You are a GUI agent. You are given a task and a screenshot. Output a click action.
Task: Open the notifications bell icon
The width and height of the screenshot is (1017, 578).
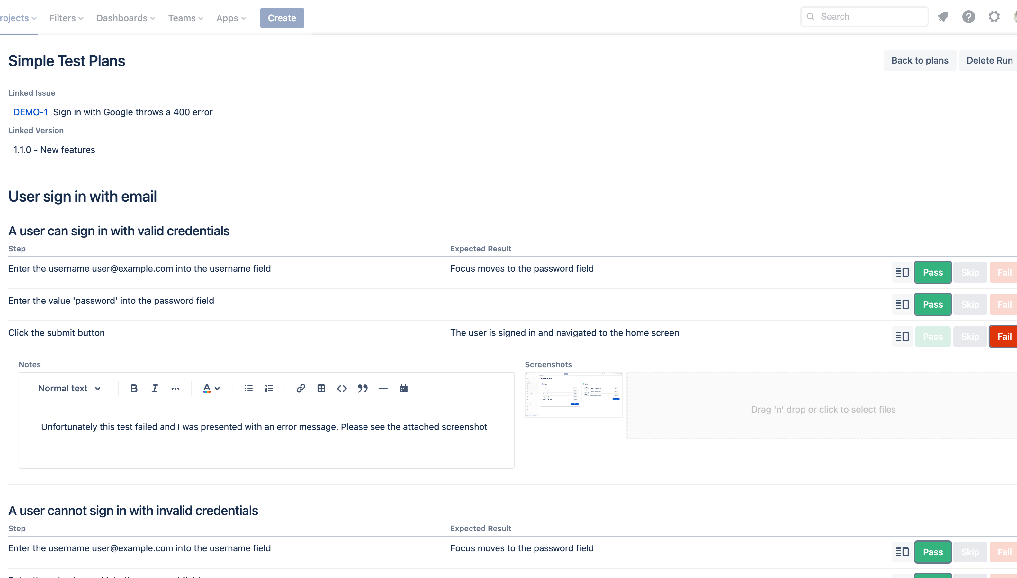(943, 17)
